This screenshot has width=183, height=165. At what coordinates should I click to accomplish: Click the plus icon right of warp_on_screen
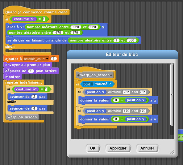[x=111, y=75]
